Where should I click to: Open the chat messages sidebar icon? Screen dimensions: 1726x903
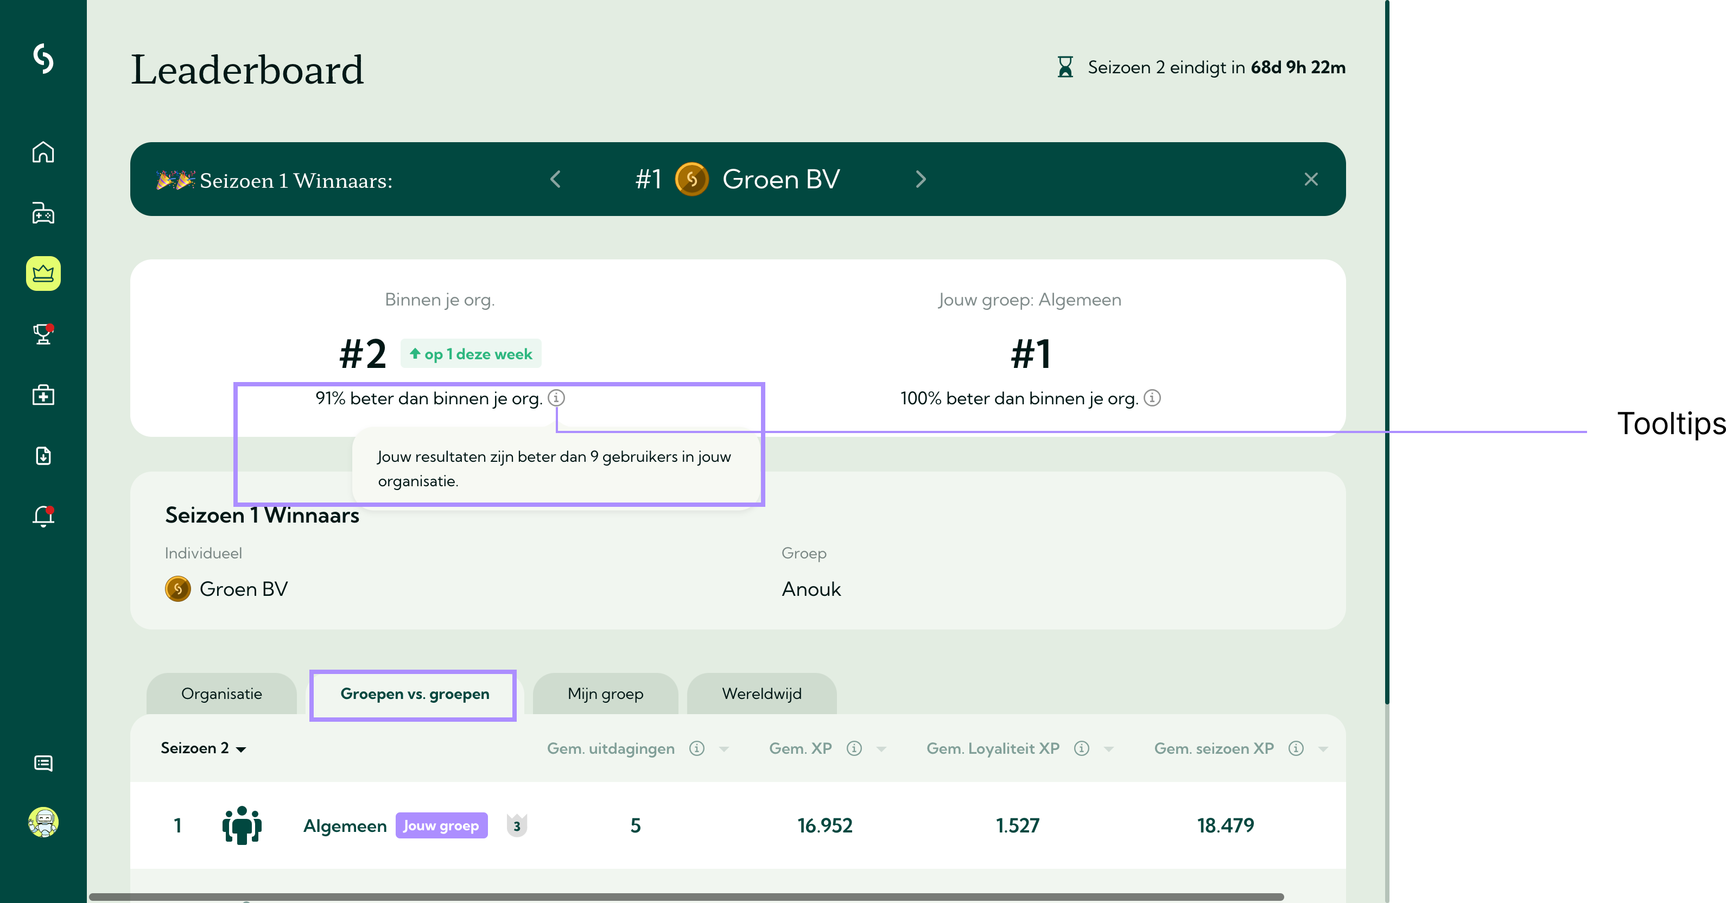click(43, 763)
